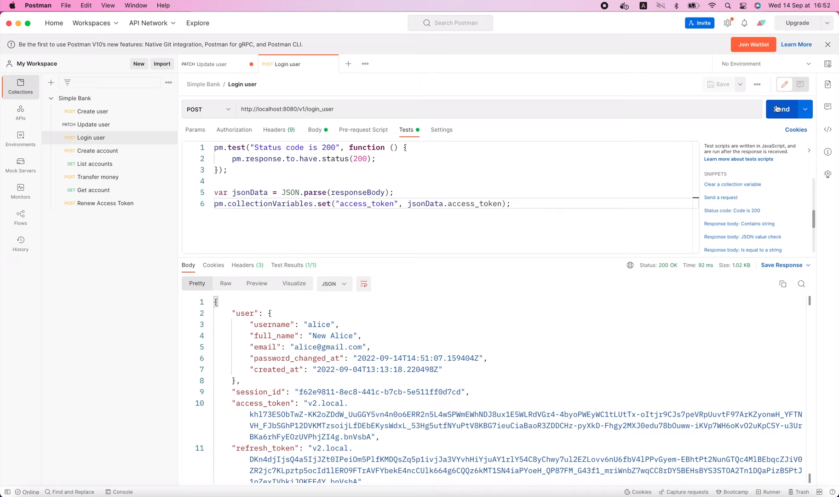
Task: Click the Invite button
Action: pyautogui.click(x=700, y=23)
